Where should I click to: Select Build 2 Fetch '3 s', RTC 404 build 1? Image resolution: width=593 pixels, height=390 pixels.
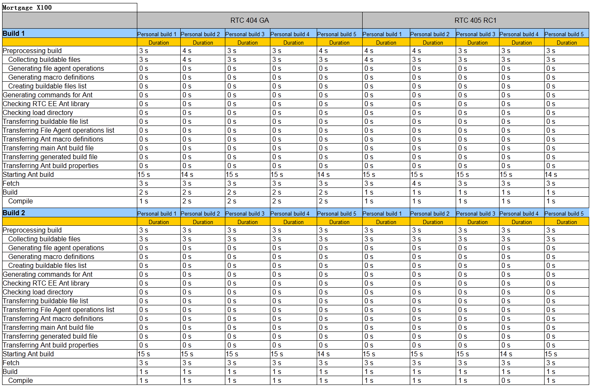144,363
